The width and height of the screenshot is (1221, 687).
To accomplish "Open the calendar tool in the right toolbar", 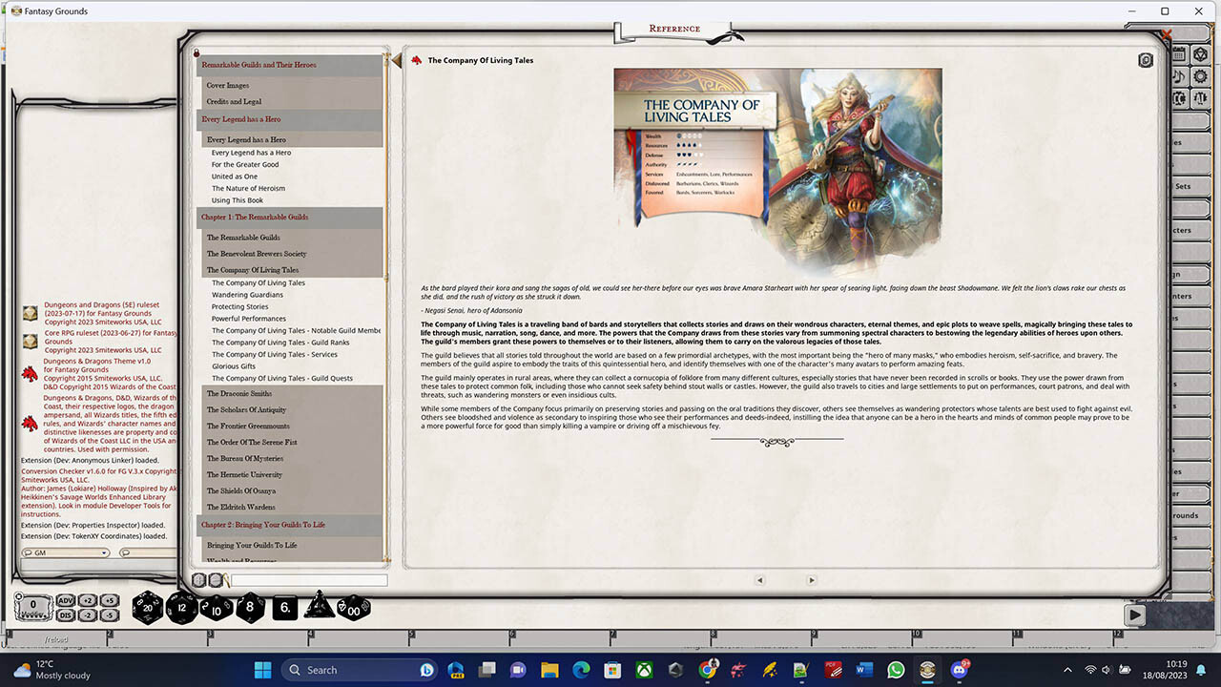I will [1180, 54].
